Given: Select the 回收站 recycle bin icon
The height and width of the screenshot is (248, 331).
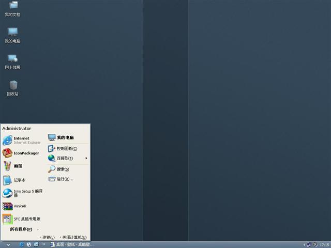Looking at the screenshot, I should (12, 88).
